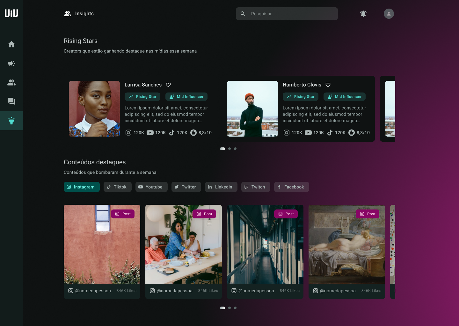Click Post badge on pink wall image
Image resolution: width=459 pixels, height=326 pixels.
tap(123, 214)
